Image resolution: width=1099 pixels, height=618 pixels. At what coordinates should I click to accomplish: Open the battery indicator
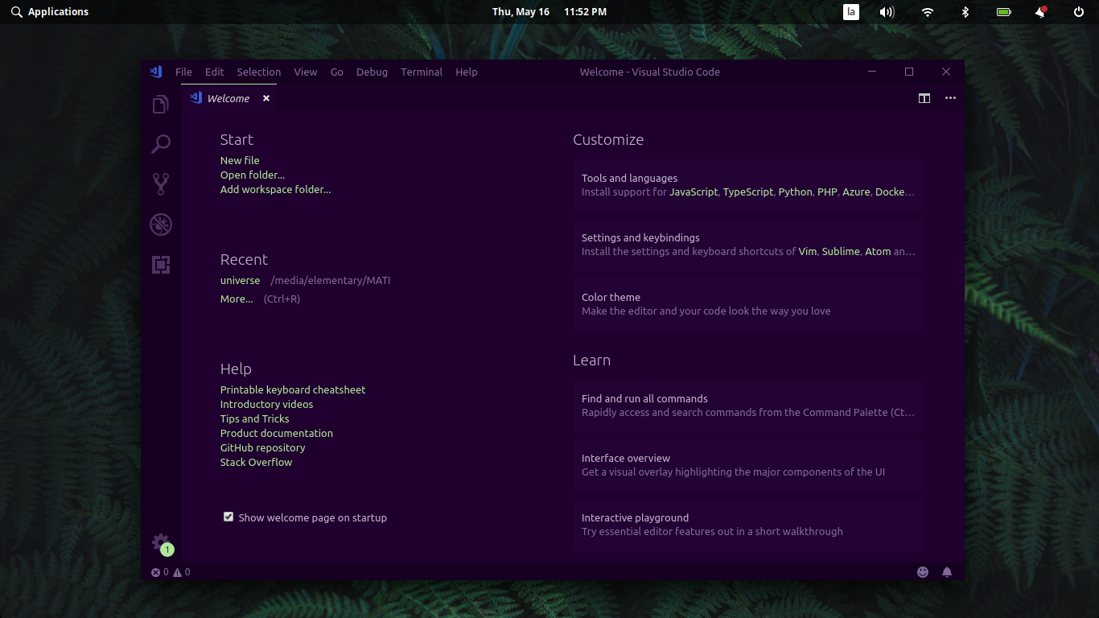point(1004,12)
